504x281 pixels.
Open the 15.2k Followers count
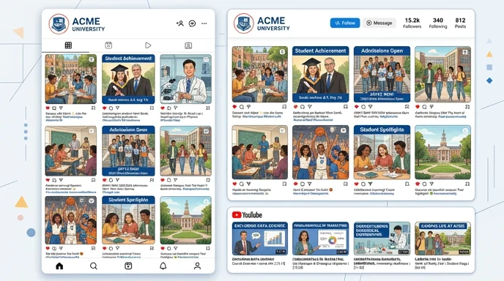[412, 23]
